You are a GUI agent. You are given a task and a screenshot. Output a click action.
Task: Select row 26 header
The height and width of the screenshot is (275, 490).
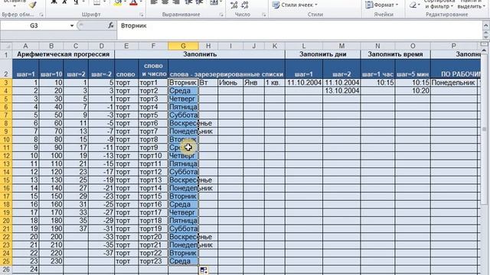pos(6,269)
